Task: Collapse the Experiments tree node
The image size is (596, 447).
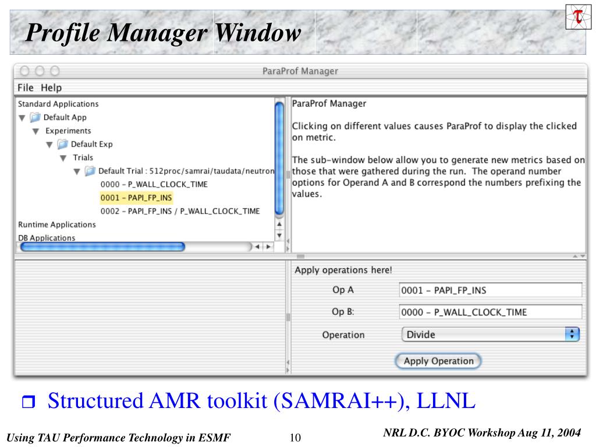Action: pyautogui.click(x=36, y=131)
